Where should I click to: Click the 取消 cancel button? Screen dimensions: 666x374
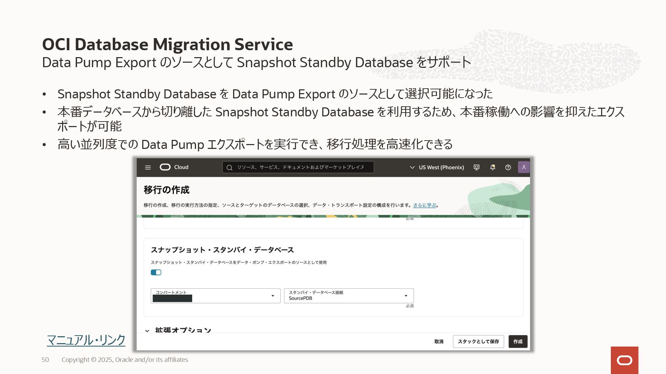pos(439,341)
